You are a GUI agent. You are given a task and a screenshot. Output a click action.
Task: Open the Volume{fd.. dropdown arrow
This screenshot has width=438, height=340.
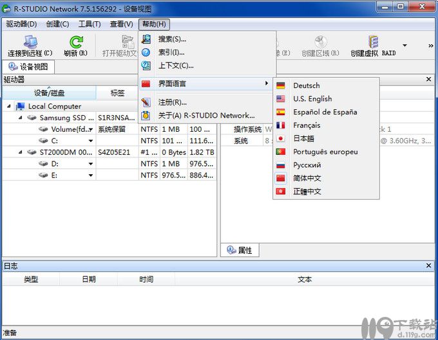point(91,129)
